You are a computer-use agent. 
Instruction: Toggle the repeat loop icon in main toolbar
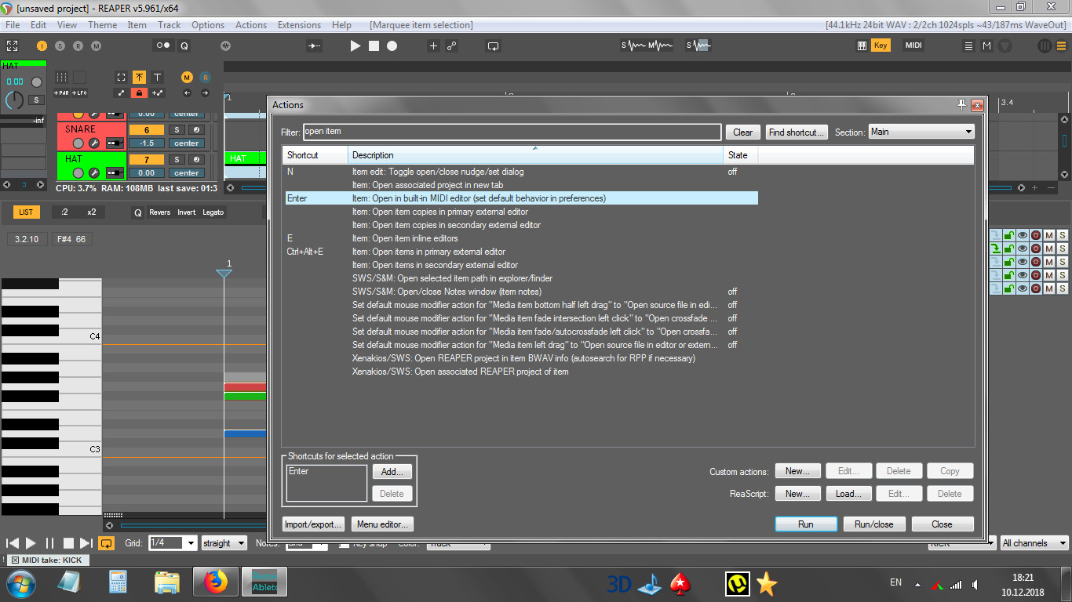[493, 46]
